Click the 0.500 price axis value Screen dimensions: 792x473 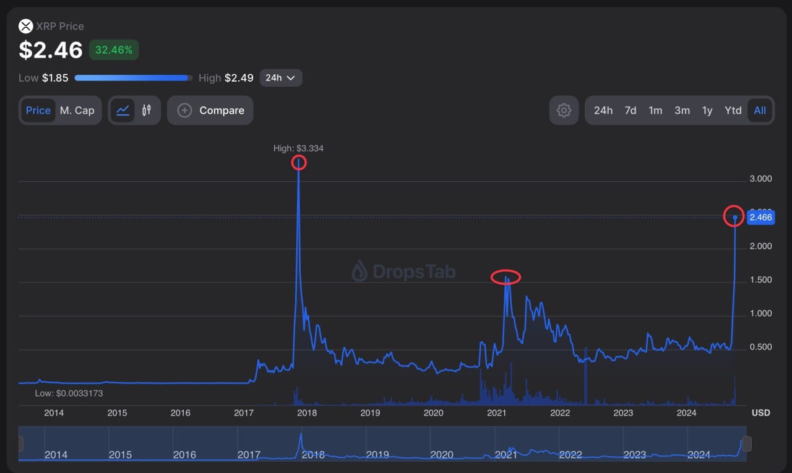coord(760,347)
